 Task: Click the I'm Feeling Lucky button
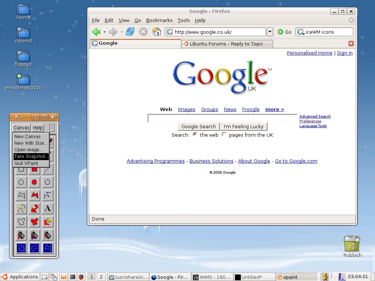244,127
